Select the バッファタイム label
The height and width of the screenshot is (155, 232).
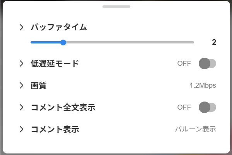tap(59, 27)
